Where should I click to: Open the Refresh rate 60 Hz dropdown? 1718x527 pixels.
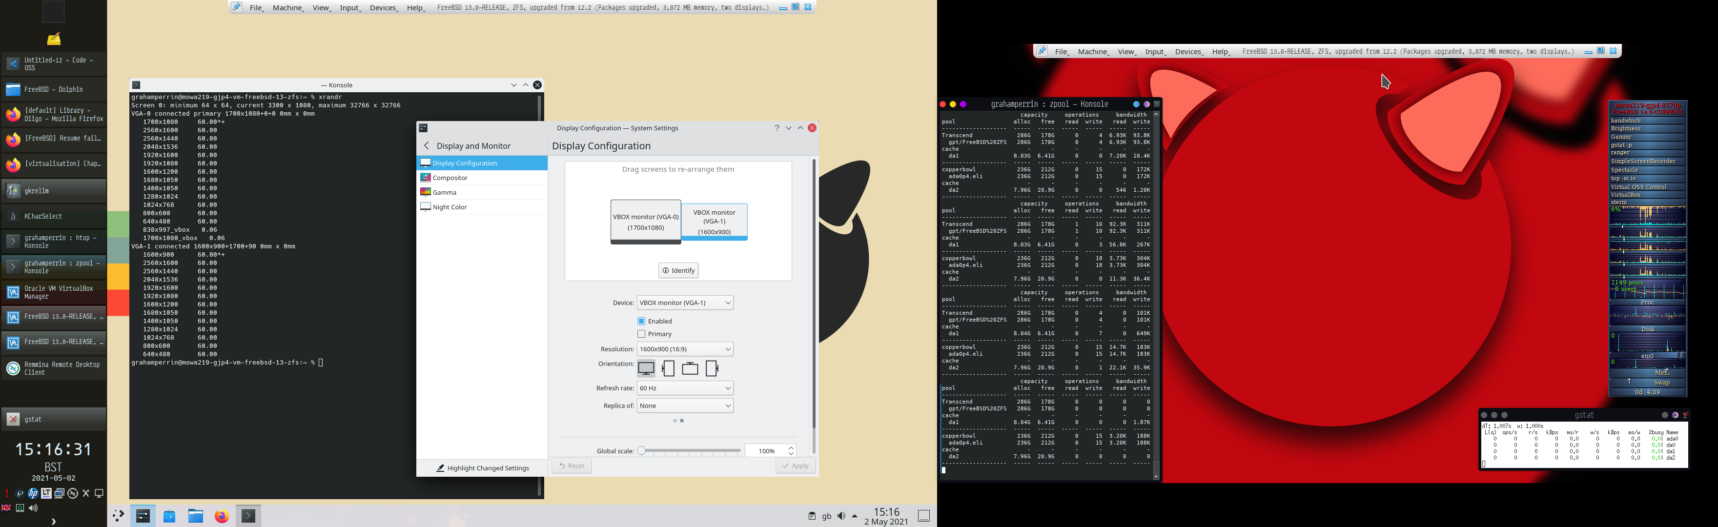point(685,388)
